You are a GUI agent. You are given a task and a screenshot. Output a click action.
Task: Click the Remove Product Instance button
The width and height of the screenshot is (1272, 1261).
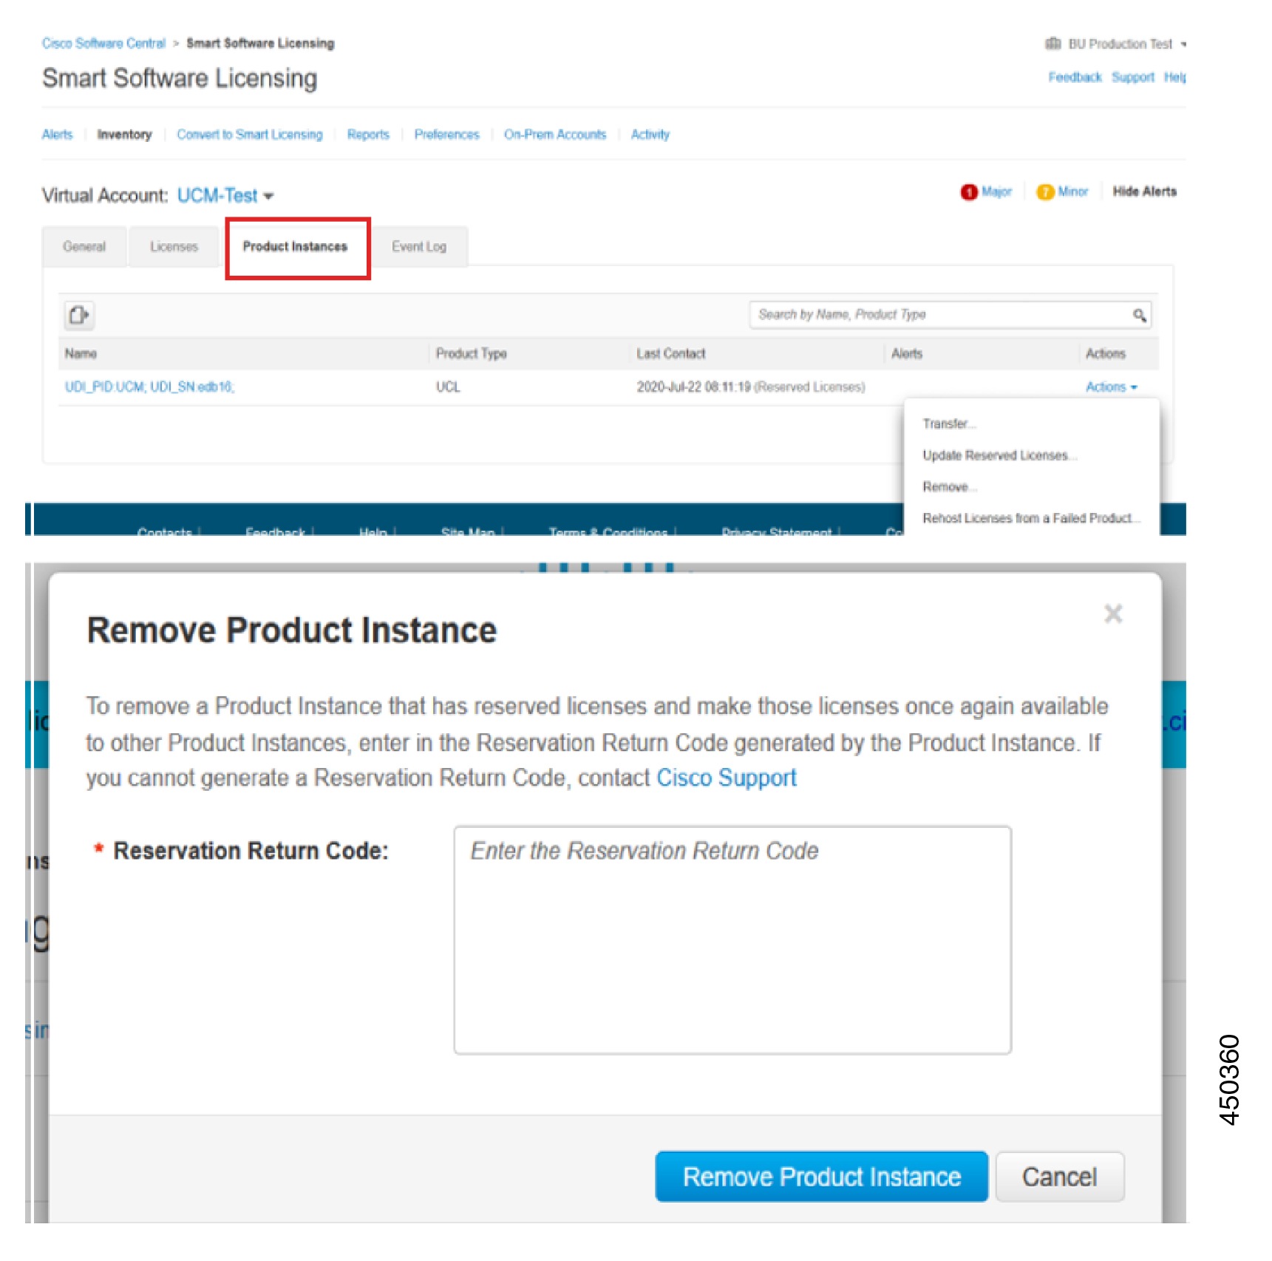(821, 1176)
